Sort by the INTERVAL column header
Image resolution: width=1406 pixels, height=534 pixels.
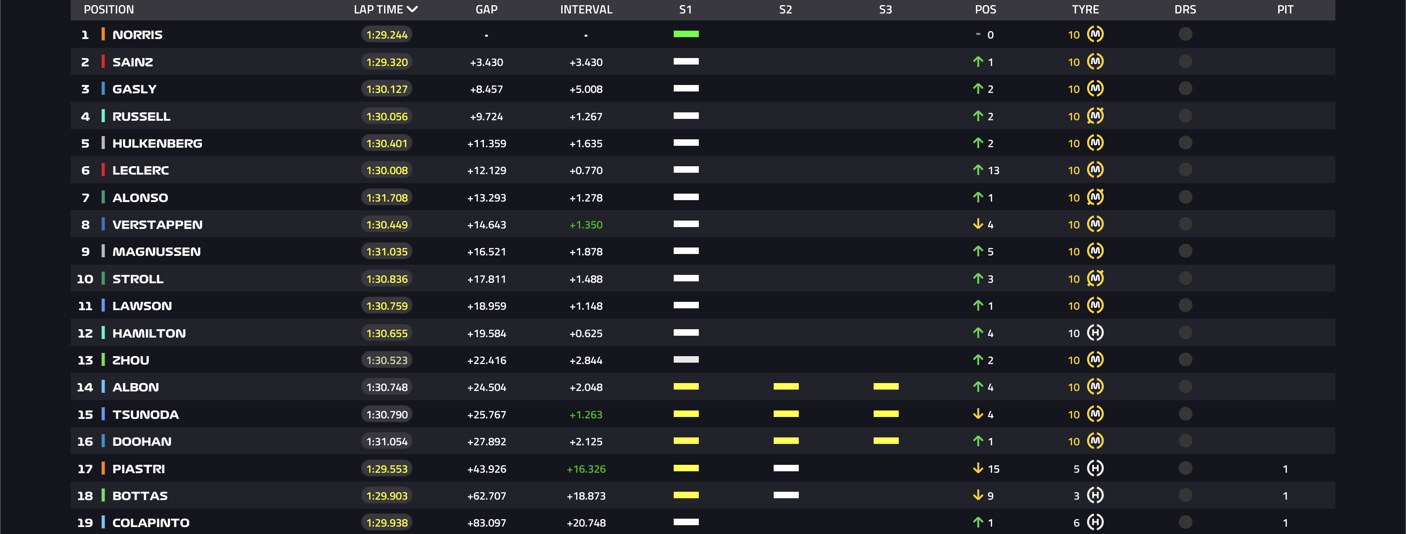[586, 9]
